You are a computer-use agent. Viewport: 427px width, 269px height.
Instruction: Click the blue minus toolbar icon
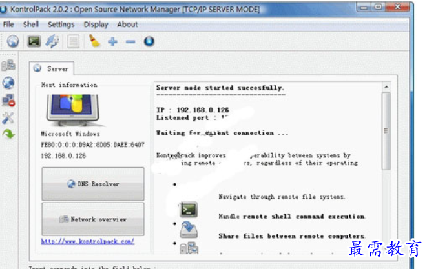(130, 42)
